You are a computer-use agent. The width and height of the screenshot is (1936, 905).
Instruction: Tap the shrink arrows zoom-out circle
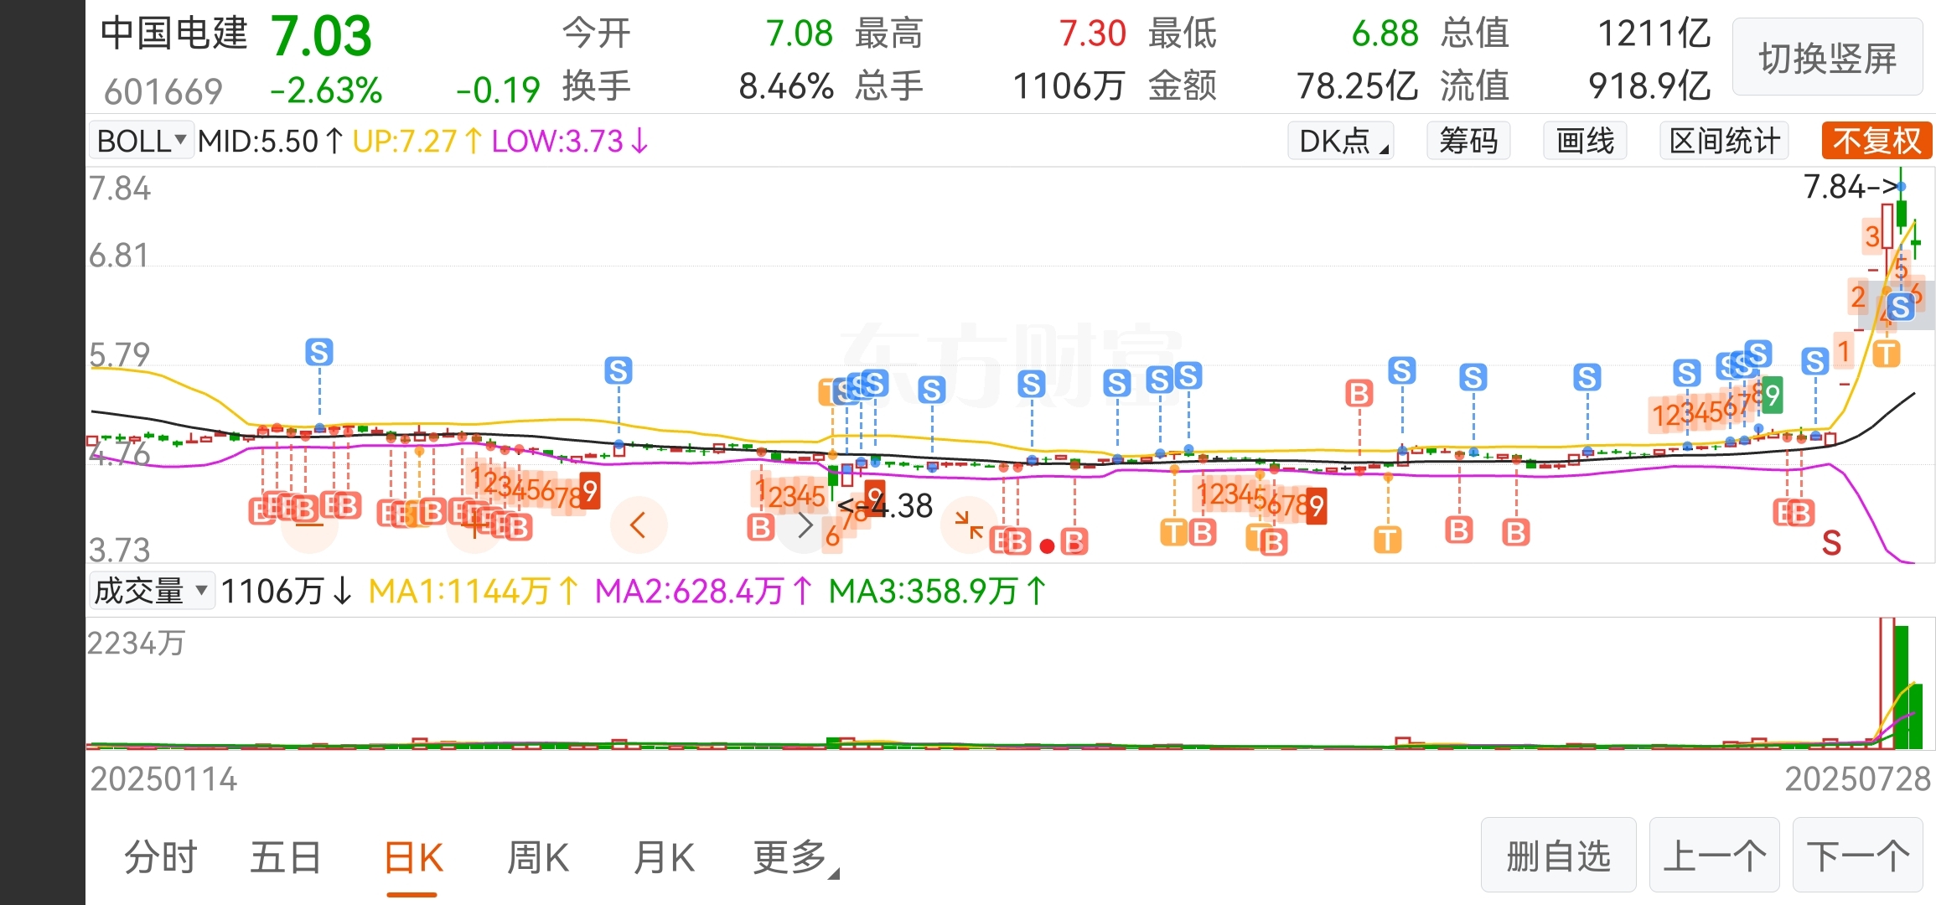(x=970, y=525)
